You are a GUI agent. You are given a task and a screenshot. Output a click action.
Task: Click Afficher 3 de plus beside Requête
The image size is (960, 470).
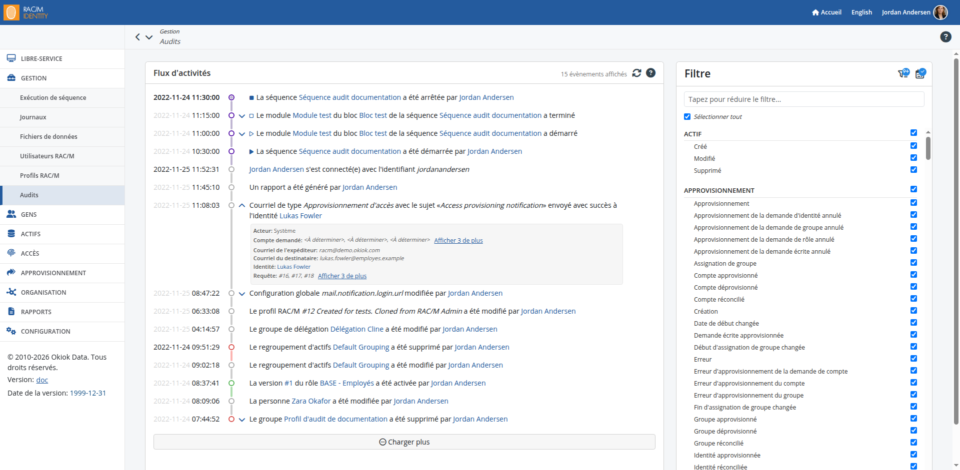click(342, 276)
